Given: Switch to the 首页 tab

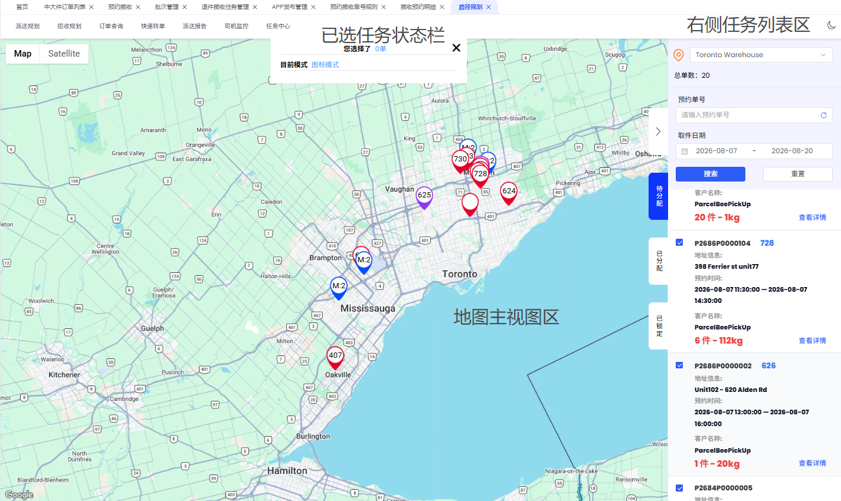Looking at the screenshot, I should point(22,7).
